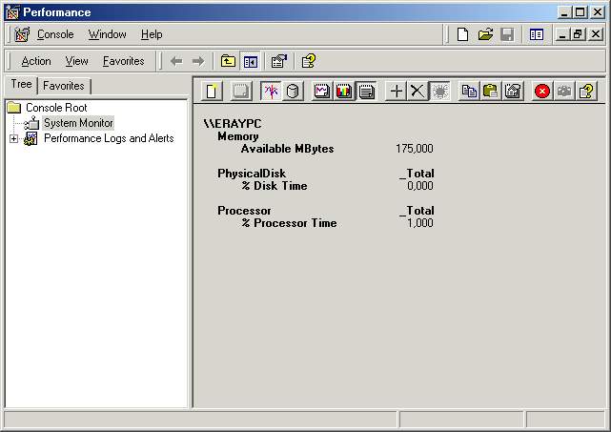This screenshot has height=432, width=611.
Task: Click the Update Data camera icon
Action: coord(564,92)
